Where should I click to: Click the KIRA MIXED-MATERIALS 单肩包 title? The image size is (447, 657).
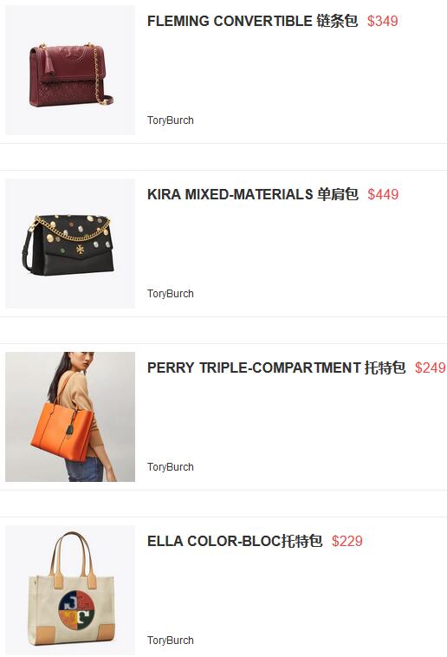pyautogui.click(x=253, y=194)
